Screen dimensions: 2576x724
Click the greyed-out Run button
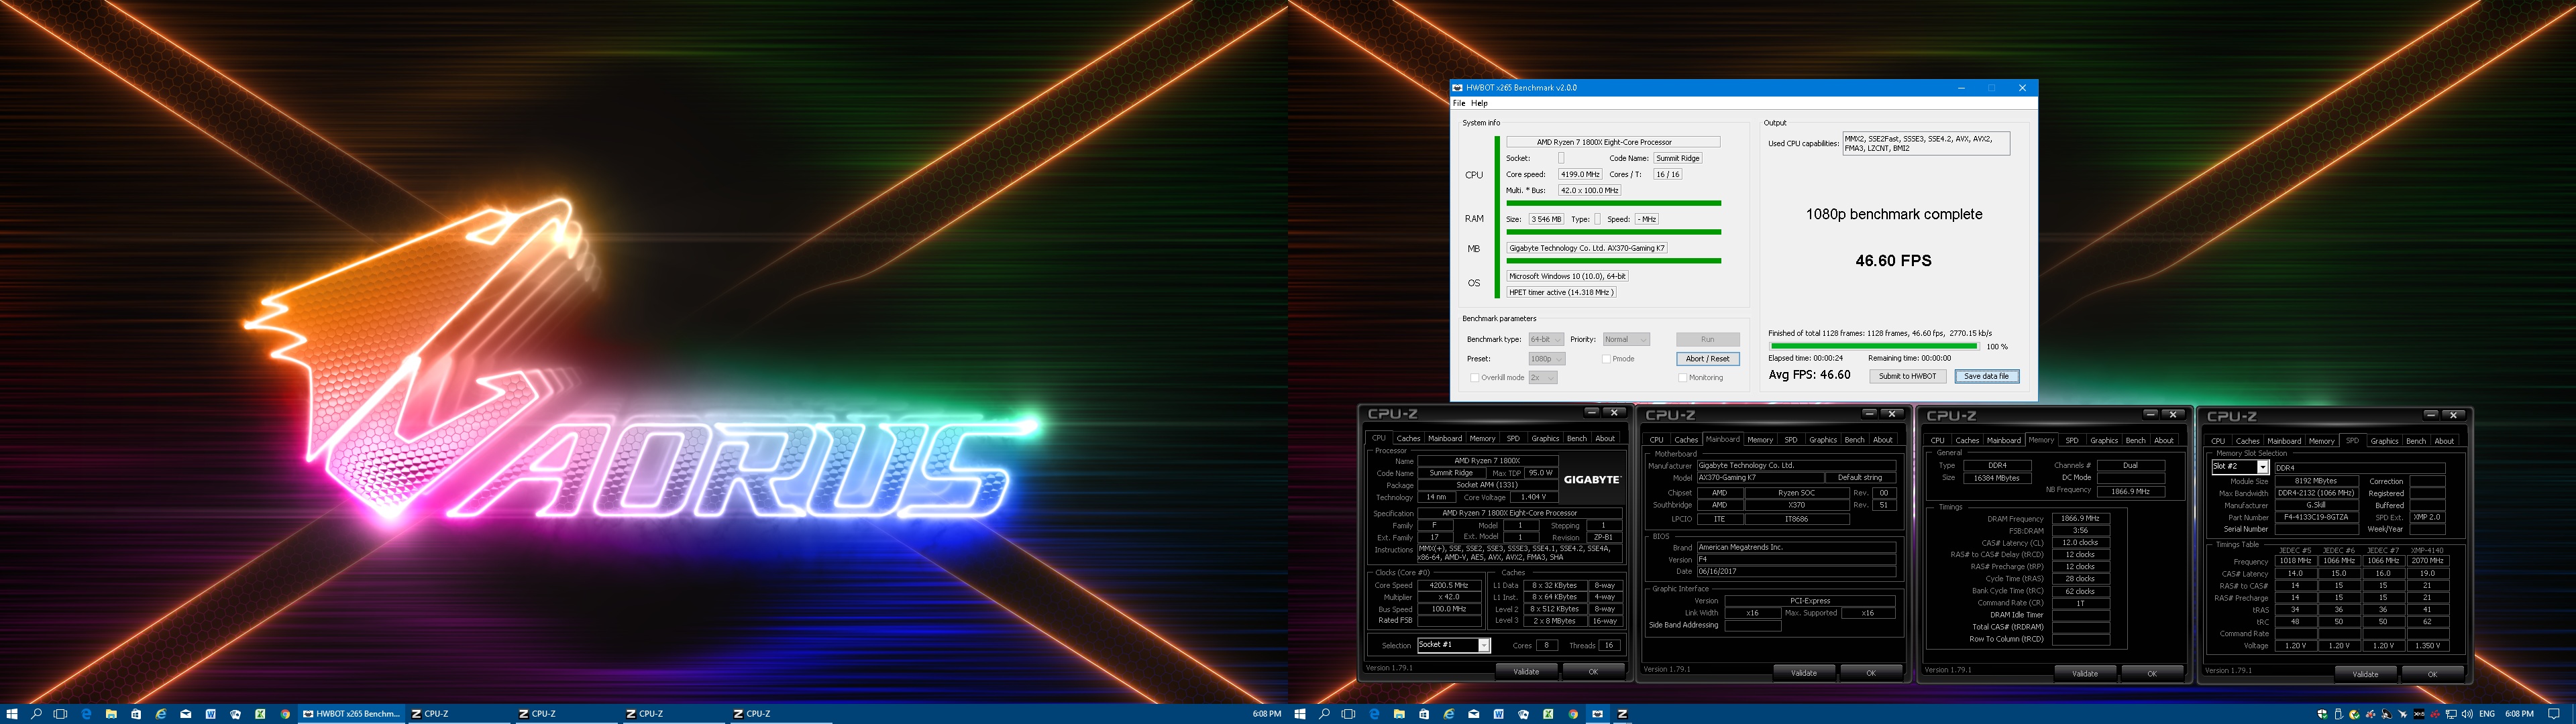[x=1707, y=340]
